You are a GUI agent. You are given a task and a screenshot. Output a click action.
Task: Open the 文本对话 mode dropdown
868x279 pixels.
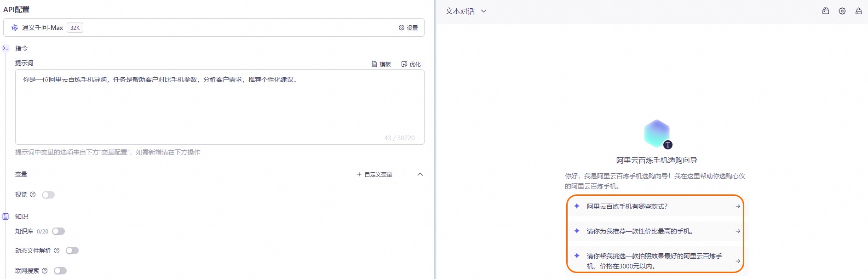click(466, 11)
